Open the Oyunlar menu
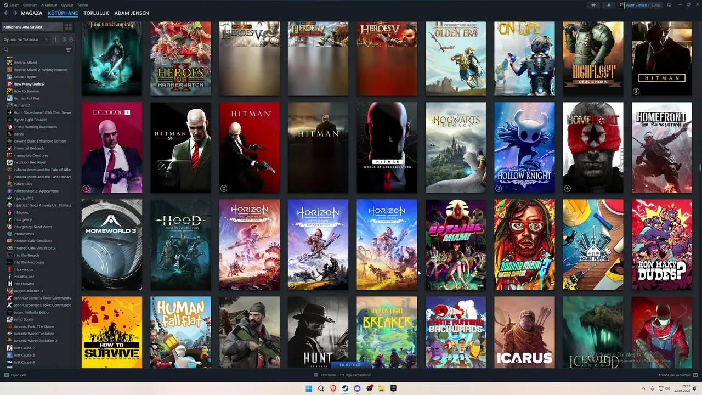 coord(67,5)
